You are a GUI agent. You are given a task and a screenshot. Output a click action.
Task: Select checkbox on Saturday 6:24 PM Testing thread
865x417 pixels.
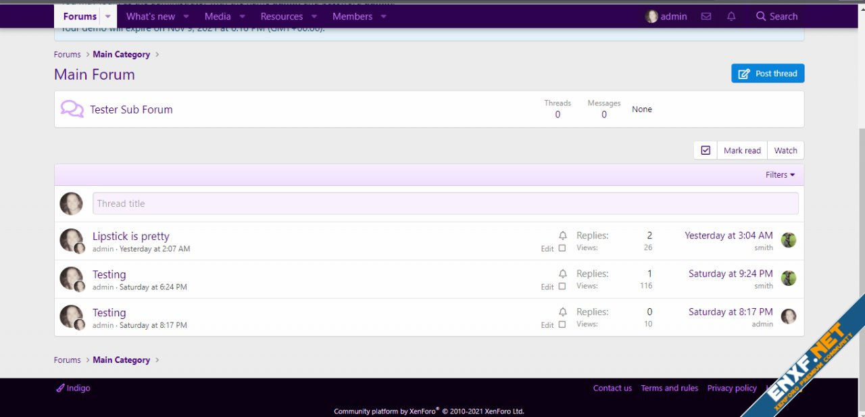click(x=562, y=287)
